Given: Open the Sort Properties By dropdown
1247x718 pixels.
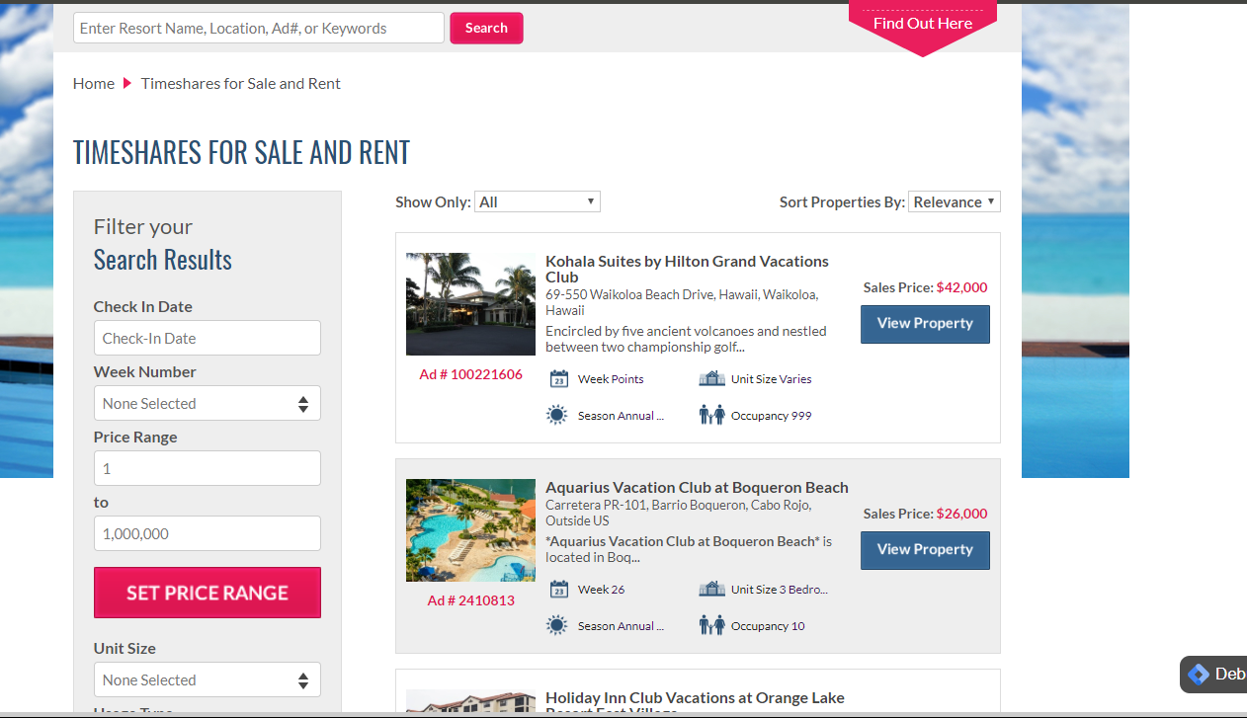Looking at the screenshot, I should [x=955, y=201].
